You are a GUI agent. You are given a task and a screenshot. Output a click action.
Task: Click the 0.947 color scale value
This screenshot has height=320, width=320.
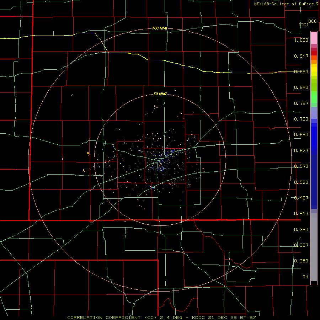coord(301,56)
